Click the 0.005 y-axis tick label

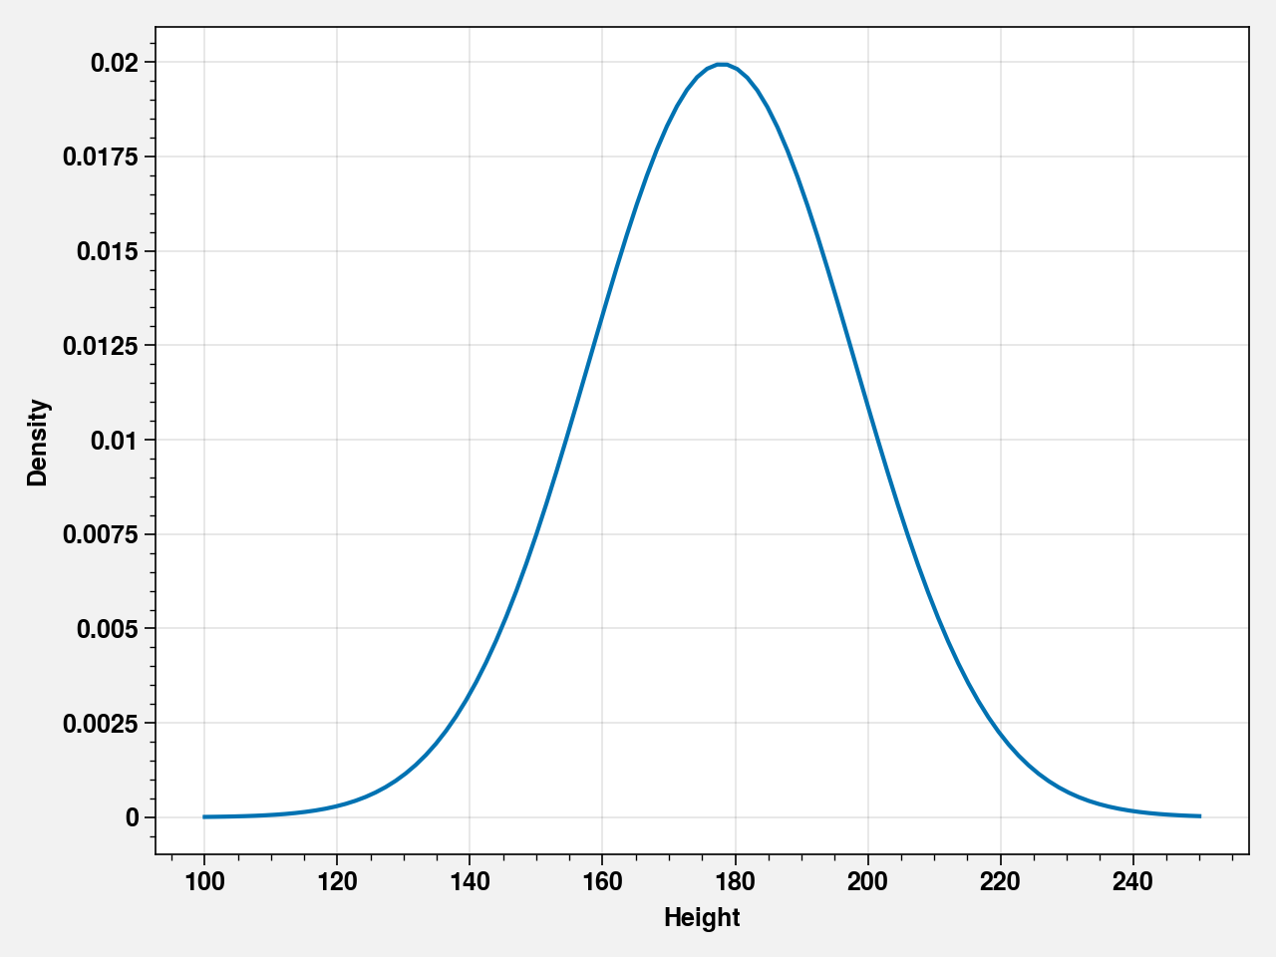tap(109, 629)
